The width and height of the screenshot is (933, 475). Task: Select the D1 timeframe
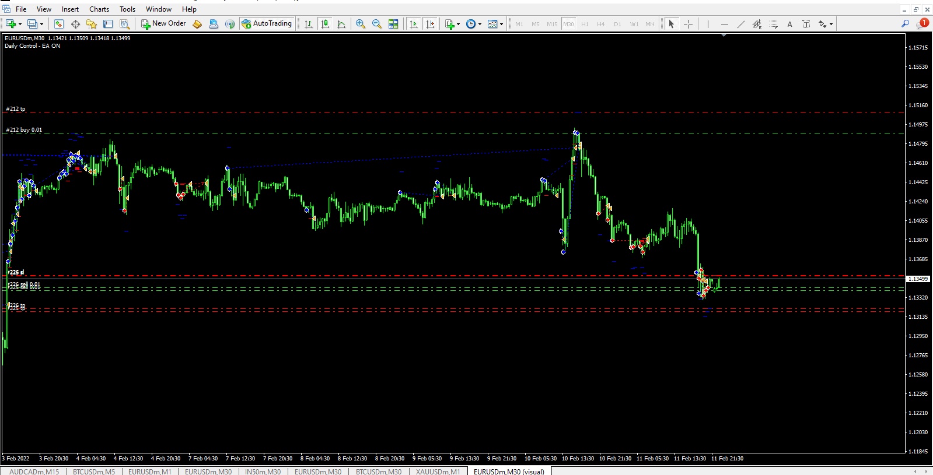(x=617, y=24)
